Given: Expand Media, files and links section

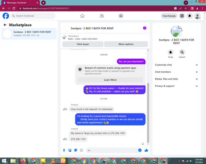Looking at the screenshot, I should tap(176, 79).
